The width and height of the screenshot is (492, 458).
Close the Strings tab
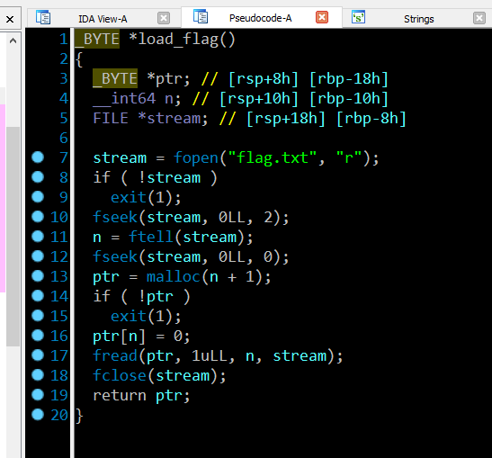point(479,18)
